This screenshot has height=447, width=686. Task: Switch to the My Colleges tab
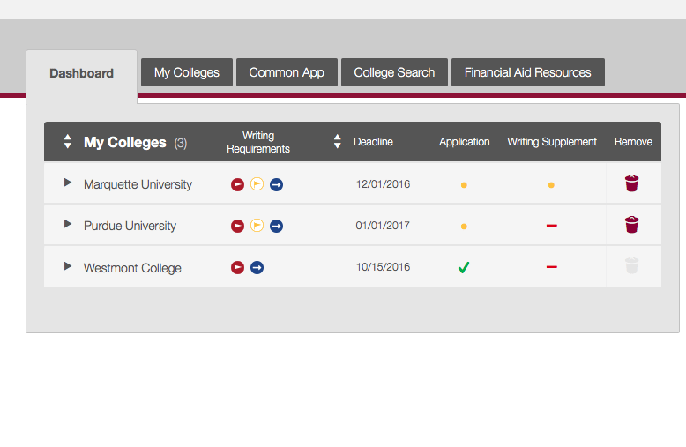pos(187,72)
